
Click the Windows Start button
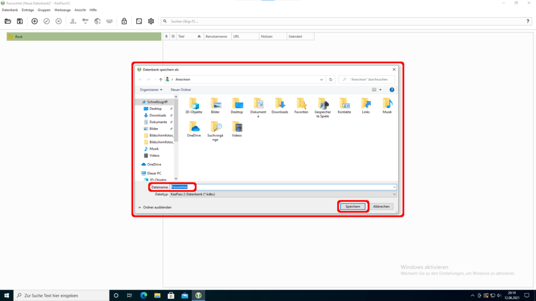6,296
